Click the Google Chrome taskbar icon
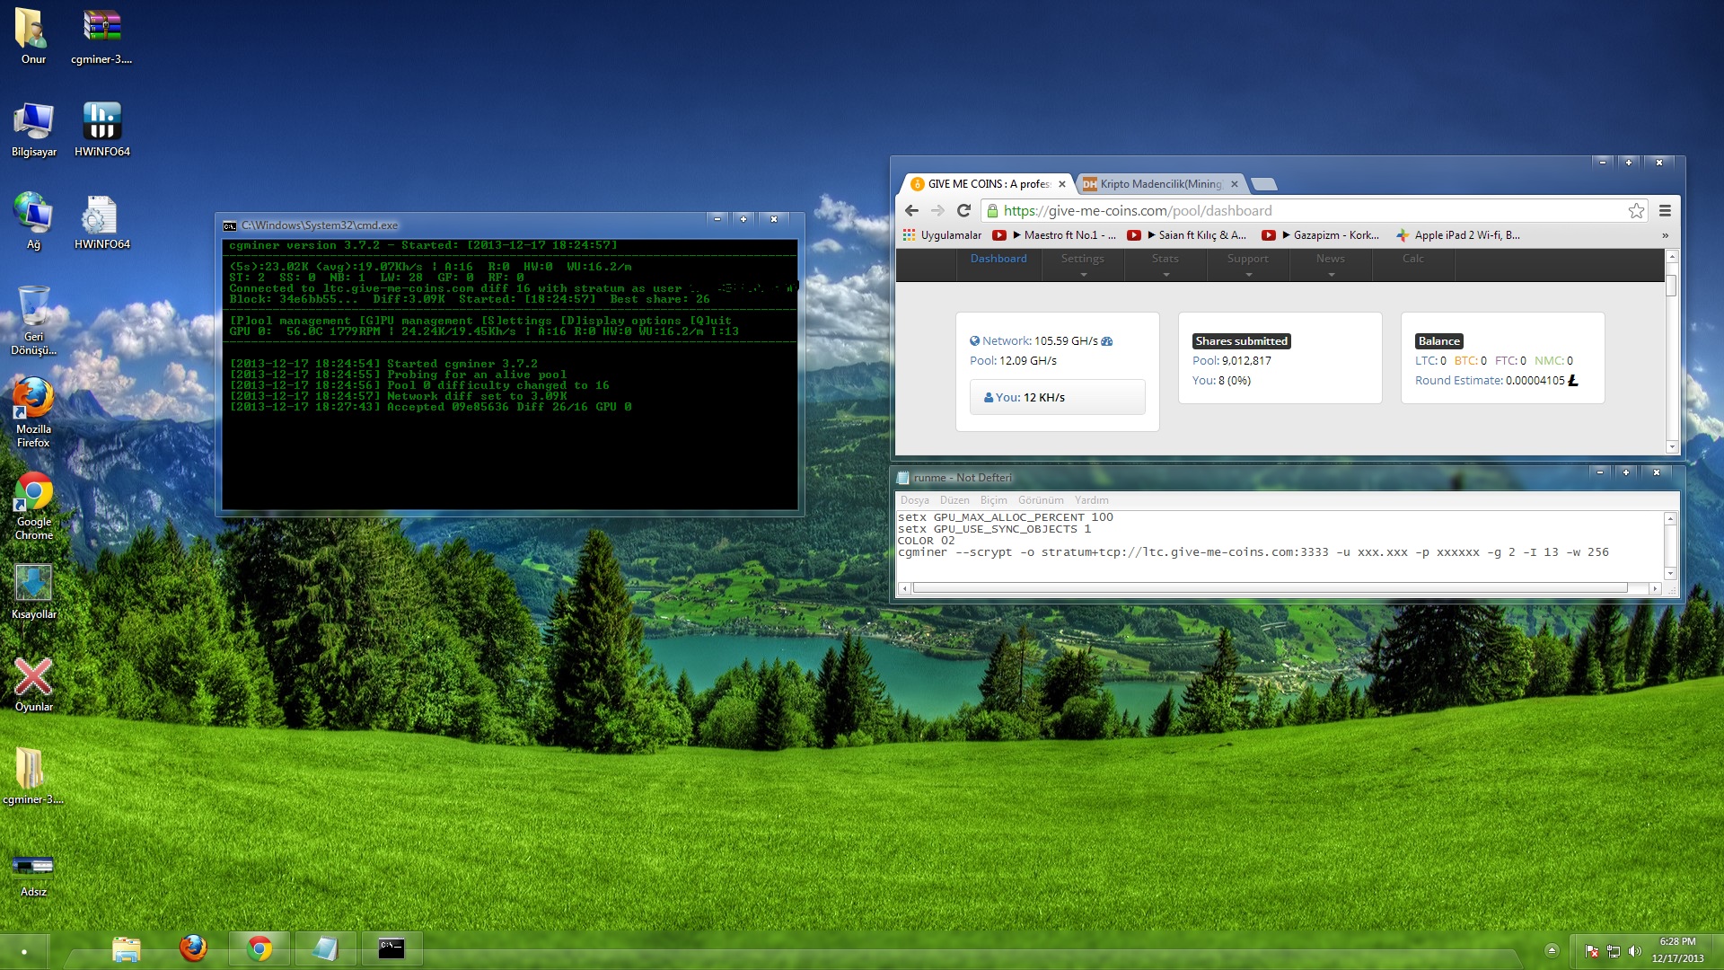 [258, 948]
